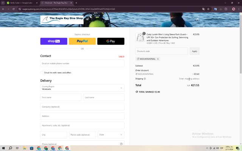Open the Google Translate extension icon

coord(216,9)
